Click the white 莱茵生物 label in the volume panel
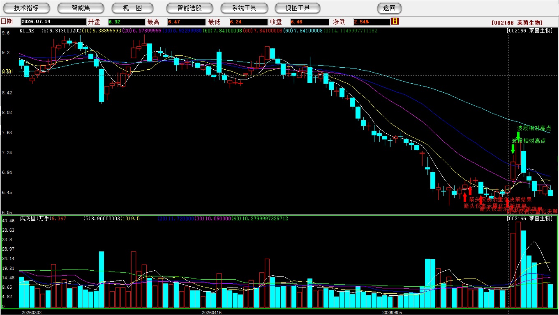 pyautogui.click(x=540, y=219)
